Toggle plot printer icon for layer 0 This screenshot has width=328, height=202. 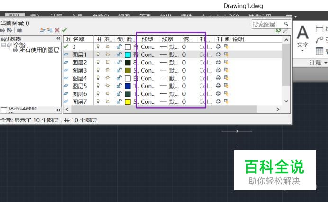(x=218, y=46)
